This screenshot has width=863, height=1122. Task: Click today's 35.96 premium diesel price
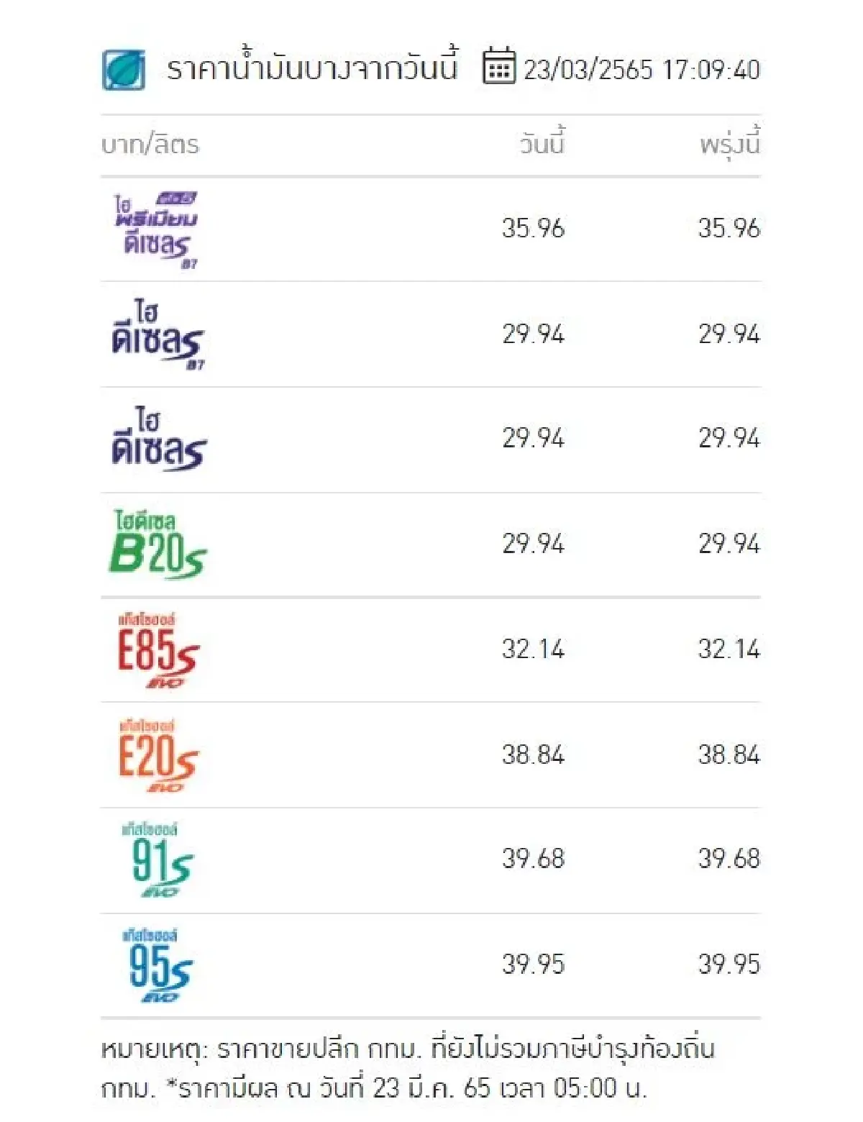point(533,229)
